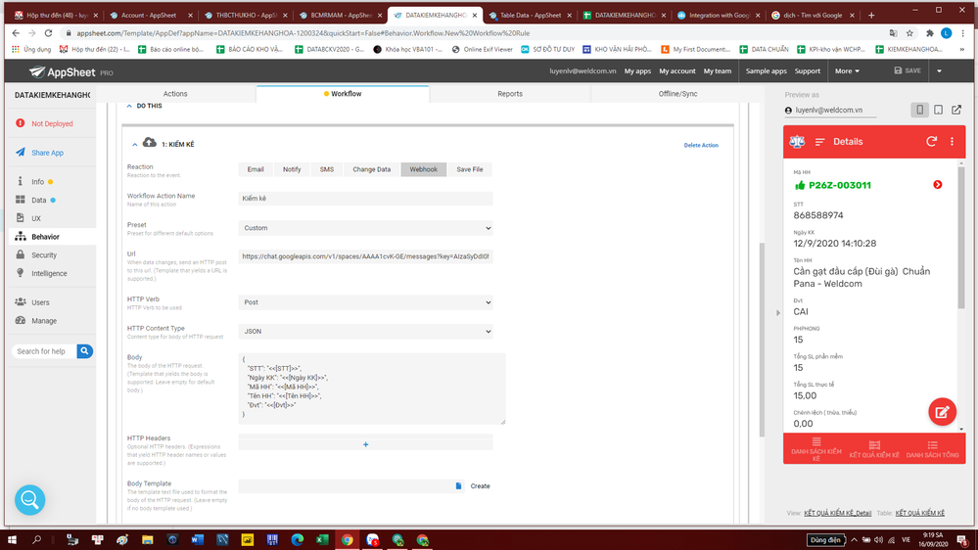Select the Webhook reaction option
The width and height of the screenshot is (978, 550).
[x=424, y=169]
